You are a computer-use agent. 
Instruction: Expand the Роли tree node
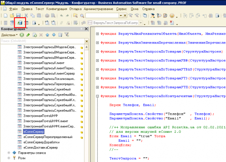[x=9, y=158]
